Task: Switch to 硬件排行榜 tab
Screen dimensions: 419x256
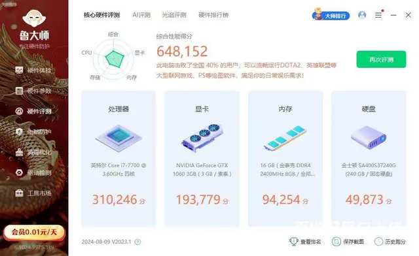Action: (x=213, y=15)
